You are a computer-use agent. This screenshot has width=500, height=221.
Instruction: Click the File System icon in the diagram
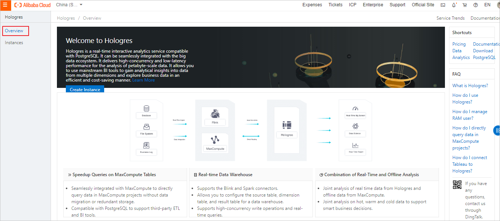(146, 127)
